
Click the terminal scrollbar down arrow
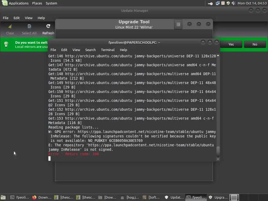pyautogui.click(x=218, y=159)
